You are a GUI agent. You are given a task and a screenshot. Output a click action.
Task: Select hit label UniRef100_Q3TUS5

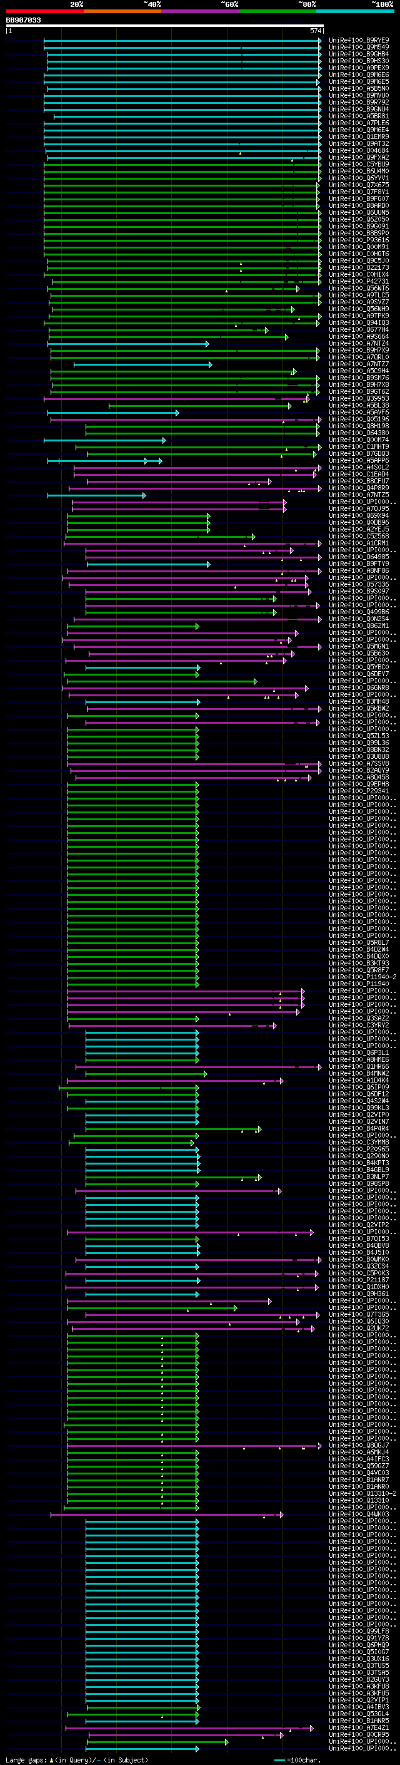point(359,1666)
